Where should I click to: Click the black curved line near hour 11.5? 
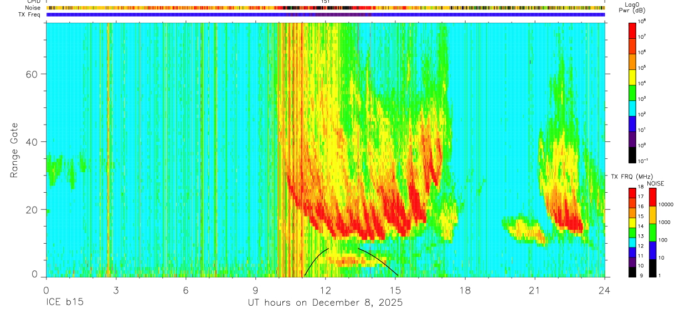coord(315,259)
